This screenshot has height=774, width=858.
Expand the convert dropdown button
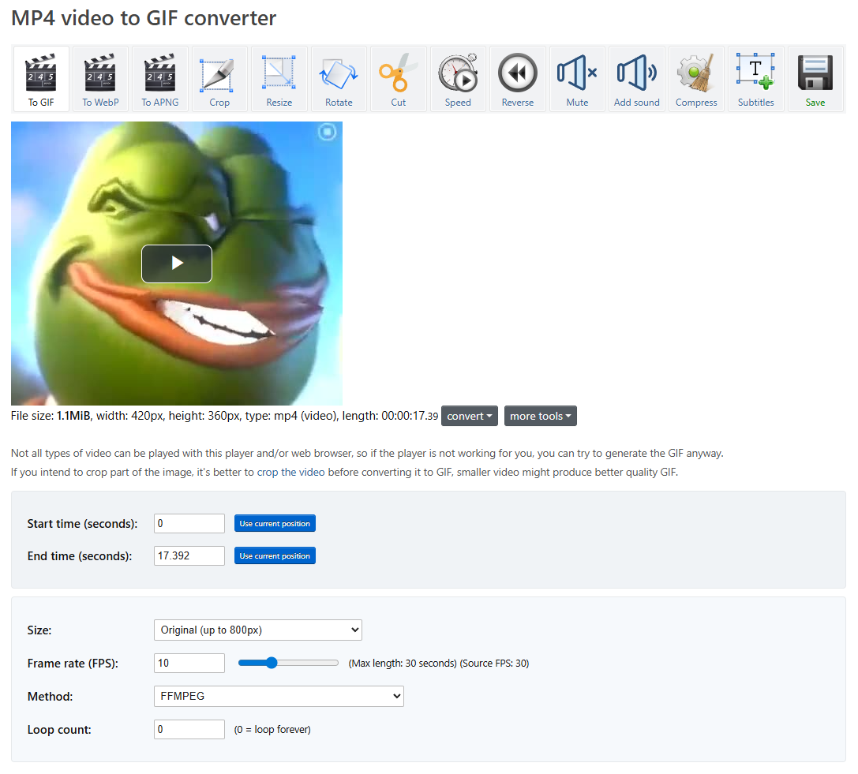pyautogui.click(x=469, y=416)
